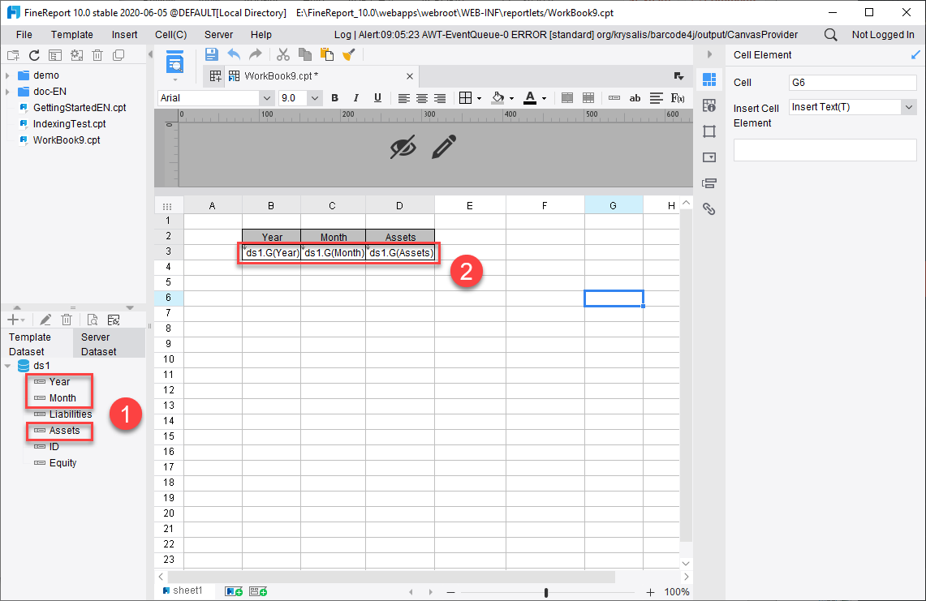Click the Redo arrow icon
Screen dimensions: 926x601
coord(255,55)
